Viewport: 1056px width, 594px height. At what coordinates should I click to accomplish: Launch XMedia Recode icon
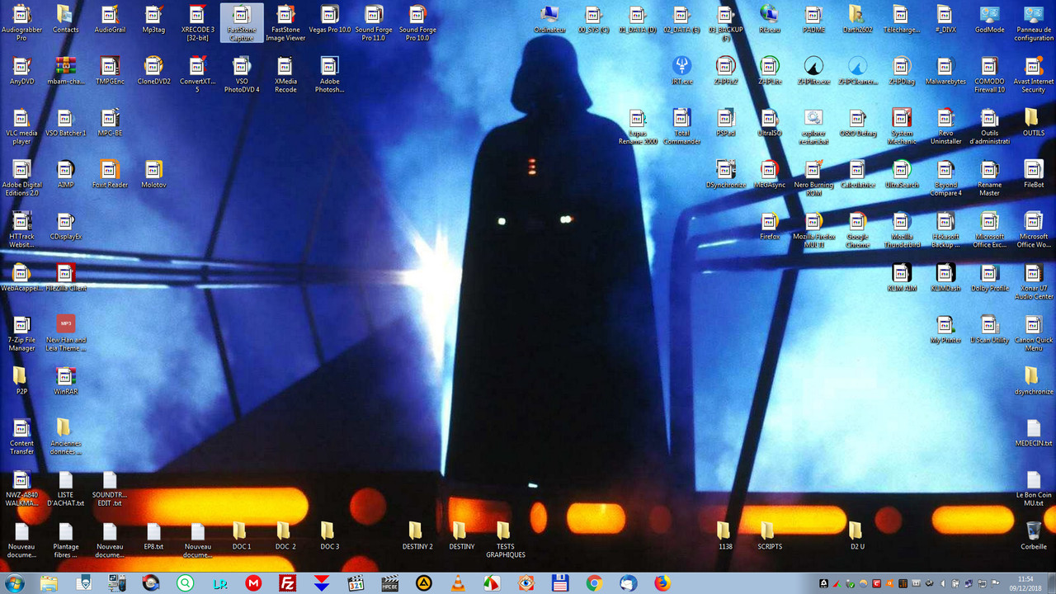click(285, 74)
